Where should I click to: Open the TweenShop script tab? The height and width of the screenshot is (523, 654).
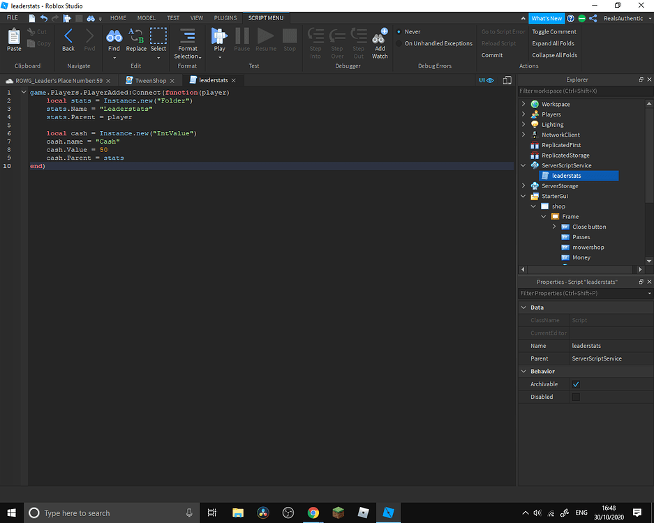[x=151, y=80]
